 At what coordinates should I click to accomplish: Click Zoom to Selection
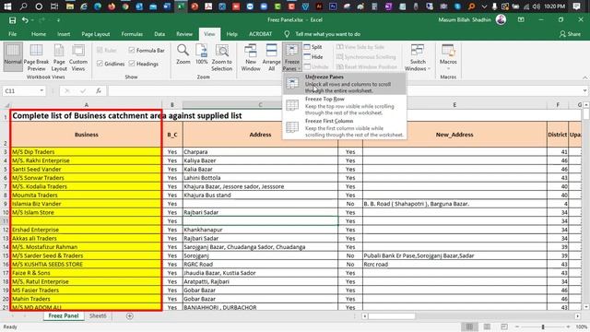221,57
